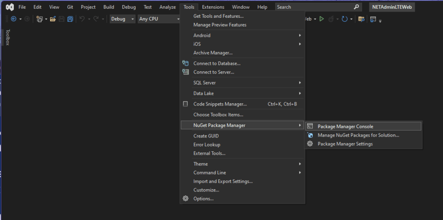Click the magnifier icon in Search box
This screenshot has width=443, height=220.
click(x=356, y=7)
